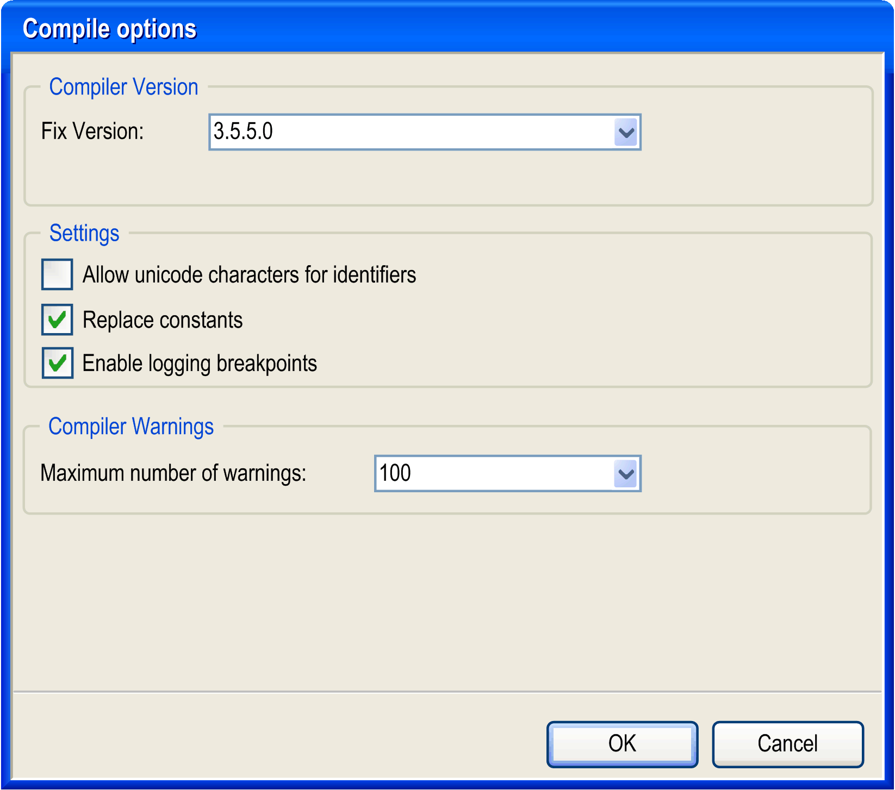Confirm settings with the OK button

click(622, 744)
